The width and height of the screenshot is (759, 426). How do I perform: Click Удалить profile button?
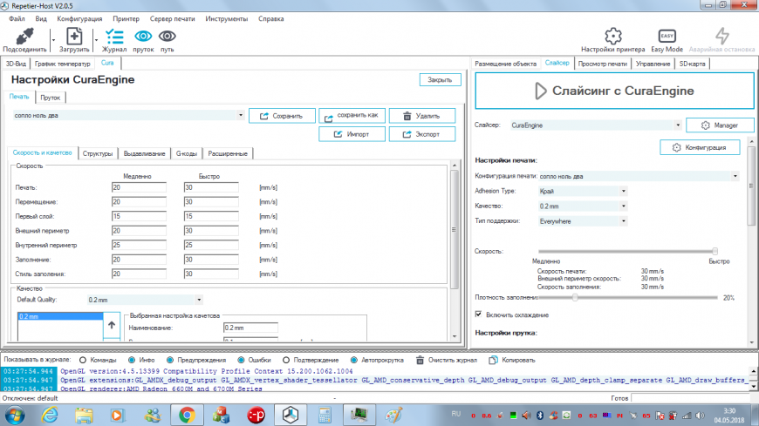(422, 116)
